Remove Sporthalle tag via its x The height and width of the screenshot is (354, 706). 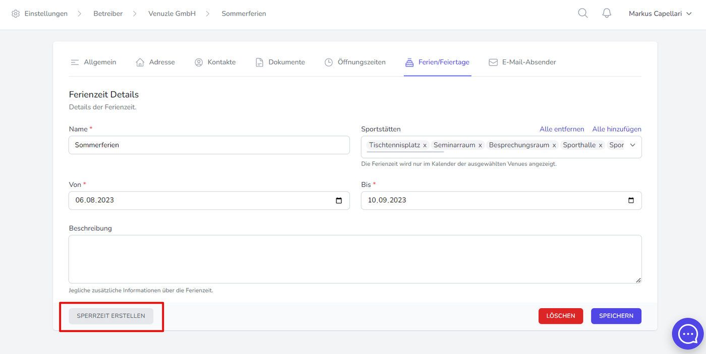coord(601,146)
